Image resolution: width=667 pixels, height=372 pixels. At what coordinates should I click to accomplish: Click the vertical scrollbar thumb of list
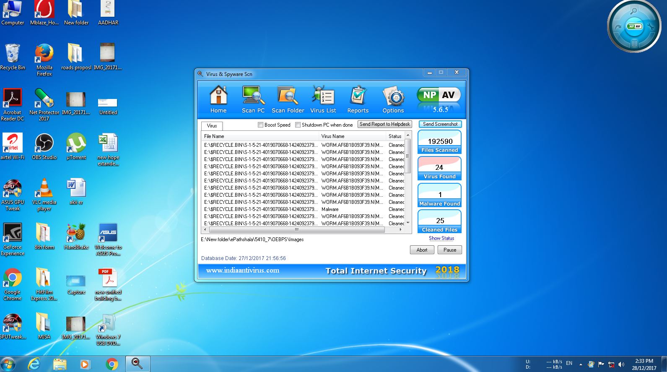coord(408,156)
